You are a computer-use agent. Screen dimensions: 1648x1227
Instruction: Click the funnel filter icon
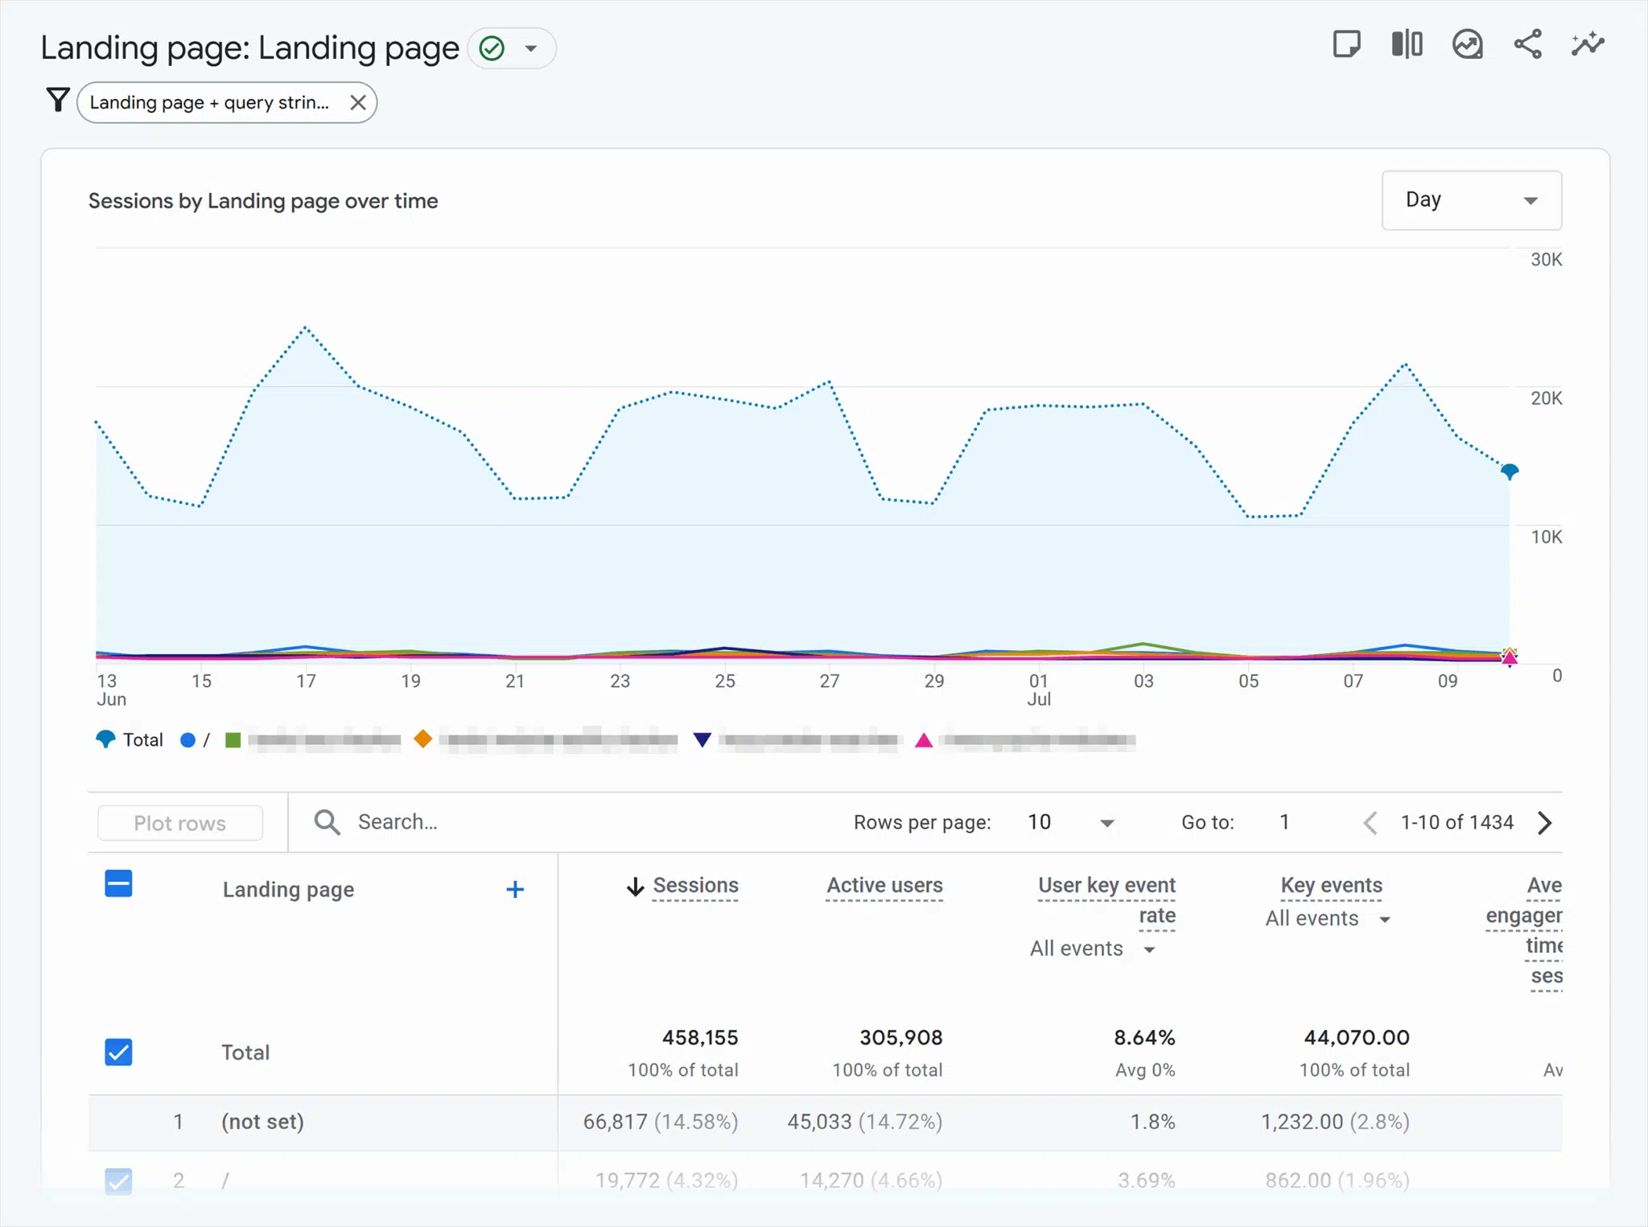click(58, 100)
